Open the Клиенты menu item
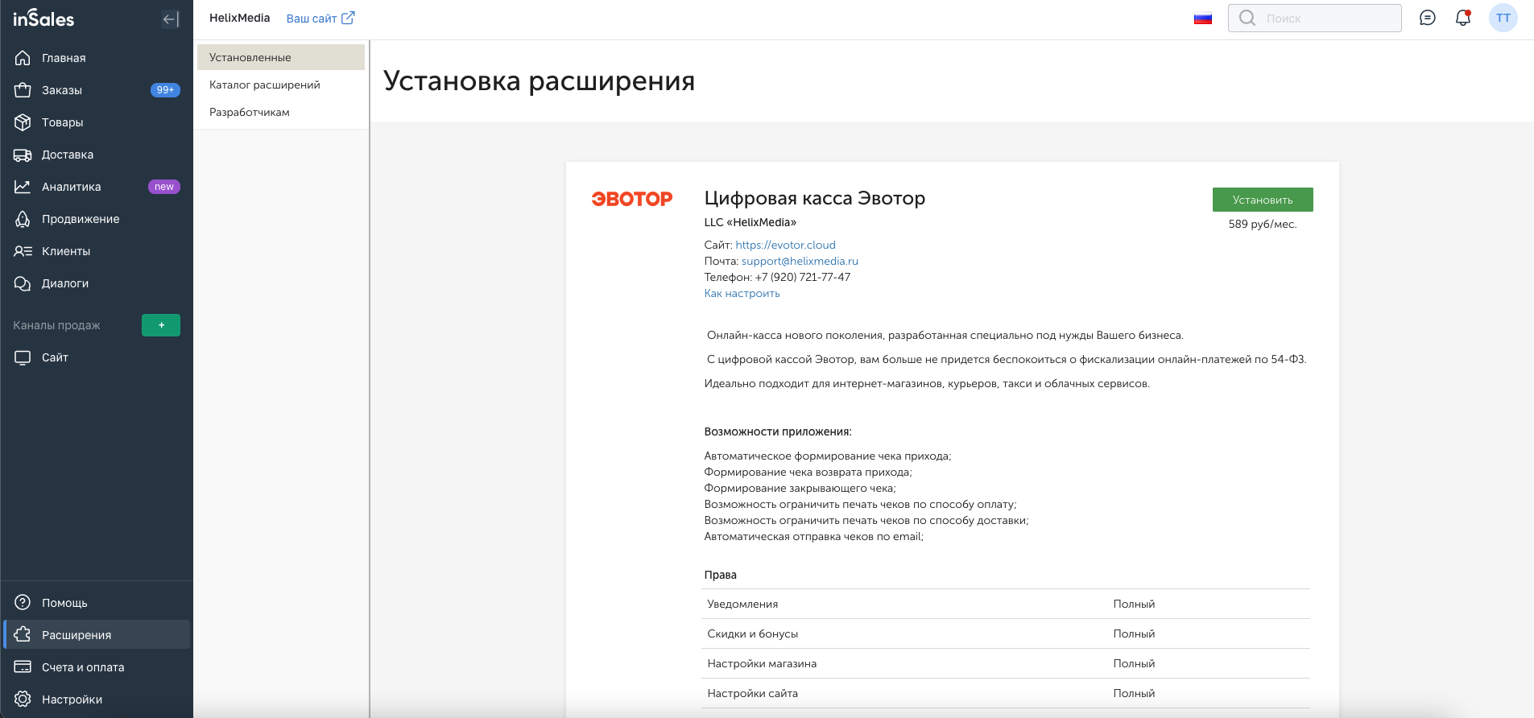This screenshot has height=718, width=1534. click(97, 251)
